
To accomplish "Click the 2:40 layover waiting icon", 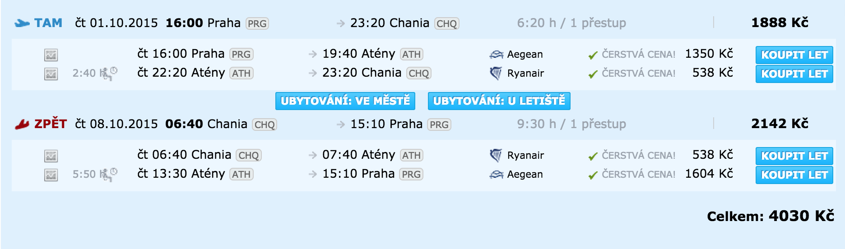I will coord(108,73).
